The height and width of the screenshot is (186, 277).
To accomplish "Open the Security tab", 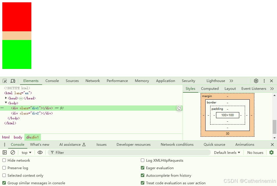I will pyautogui.click(x=188, y=81).
